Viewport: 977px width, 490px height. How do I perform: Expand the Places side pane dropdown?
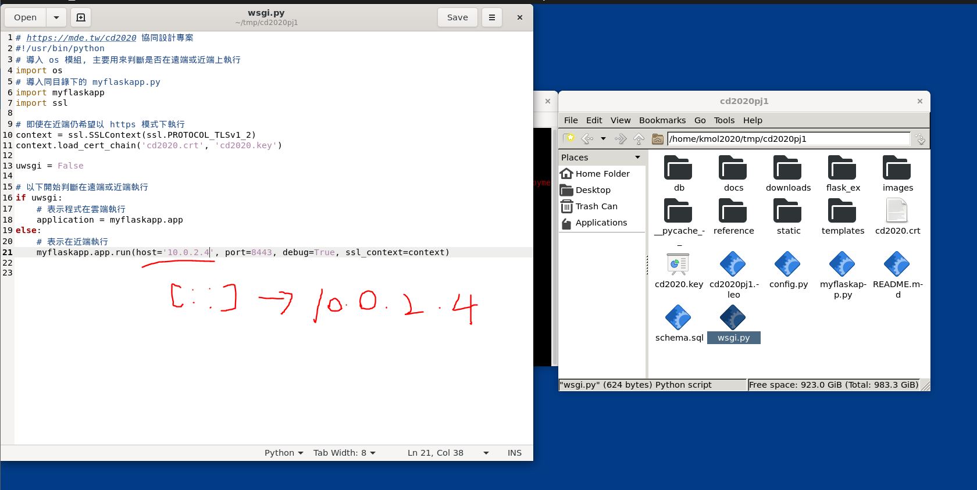637,158
